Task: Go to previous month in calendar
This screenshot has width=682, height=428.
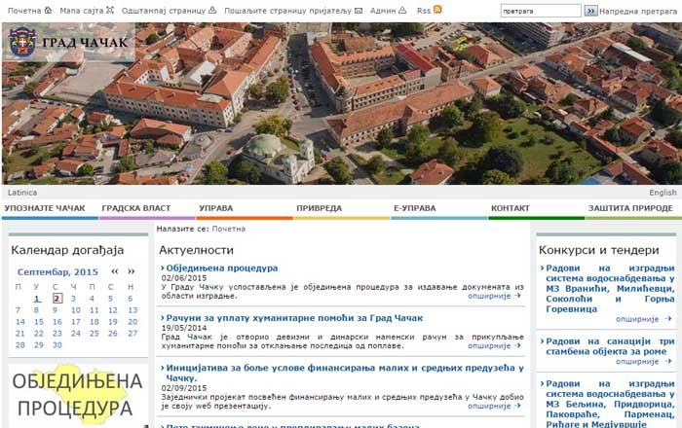Action: [115, 271]
